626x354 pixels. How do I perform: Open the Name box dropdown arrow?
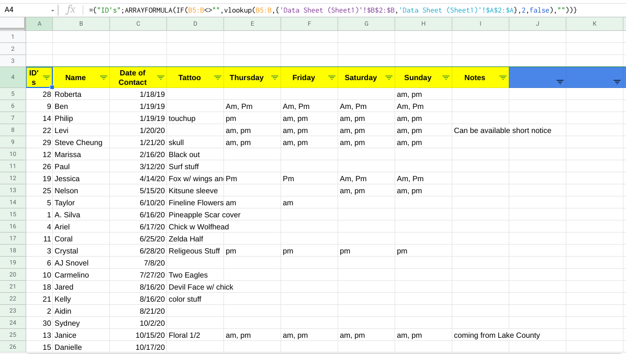(x=53, y=10)
